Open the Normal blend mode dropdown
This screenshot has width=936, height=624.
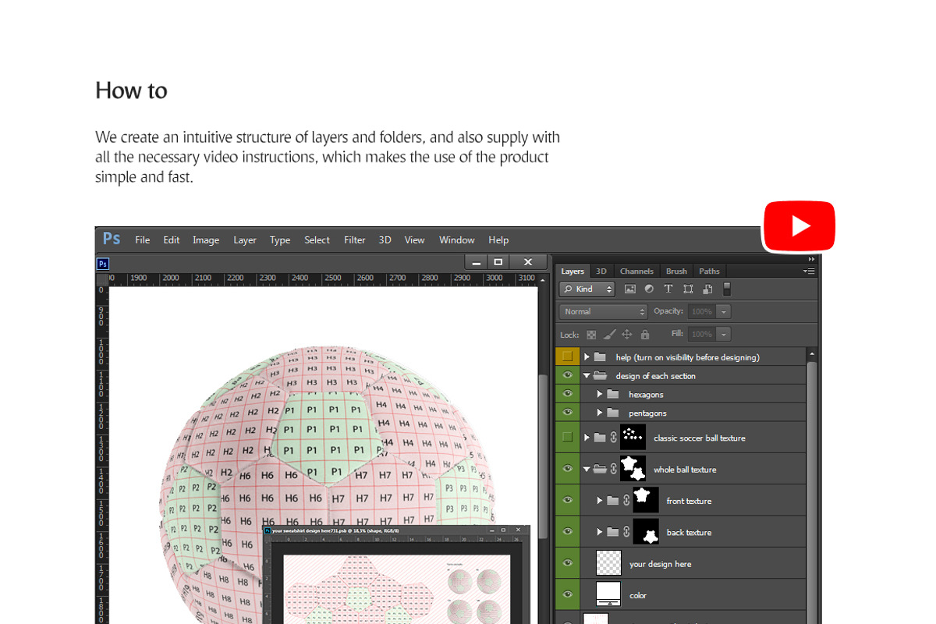[x=603, y=311]
